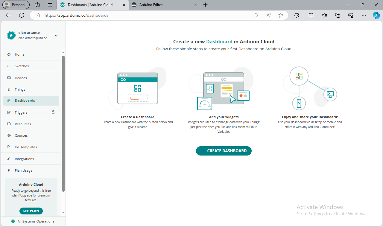This screenshot has width=383, height=227.
Task: Open browser Collections icon
Action: coord(338,15)
